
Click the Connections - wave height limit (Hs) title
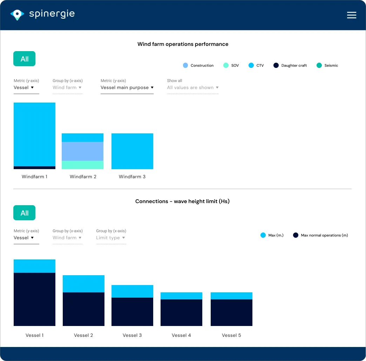pyautogui.click(x=182, y=201)
